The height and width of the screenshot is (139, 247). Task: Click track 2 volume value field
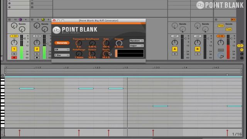point(37,36)
